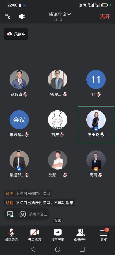Toggle the speaker audio output icon
Viewport: 115px width, 255px height.
(x=22, y=16)
